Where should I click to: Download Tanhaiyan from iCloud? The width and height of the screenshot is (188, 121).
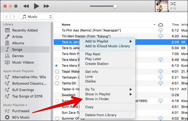pyautogui.click(x=161, y=77)
